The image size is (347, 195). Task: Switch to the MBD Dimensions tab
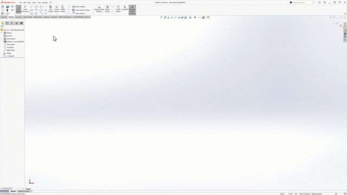[x=65, y=17]
